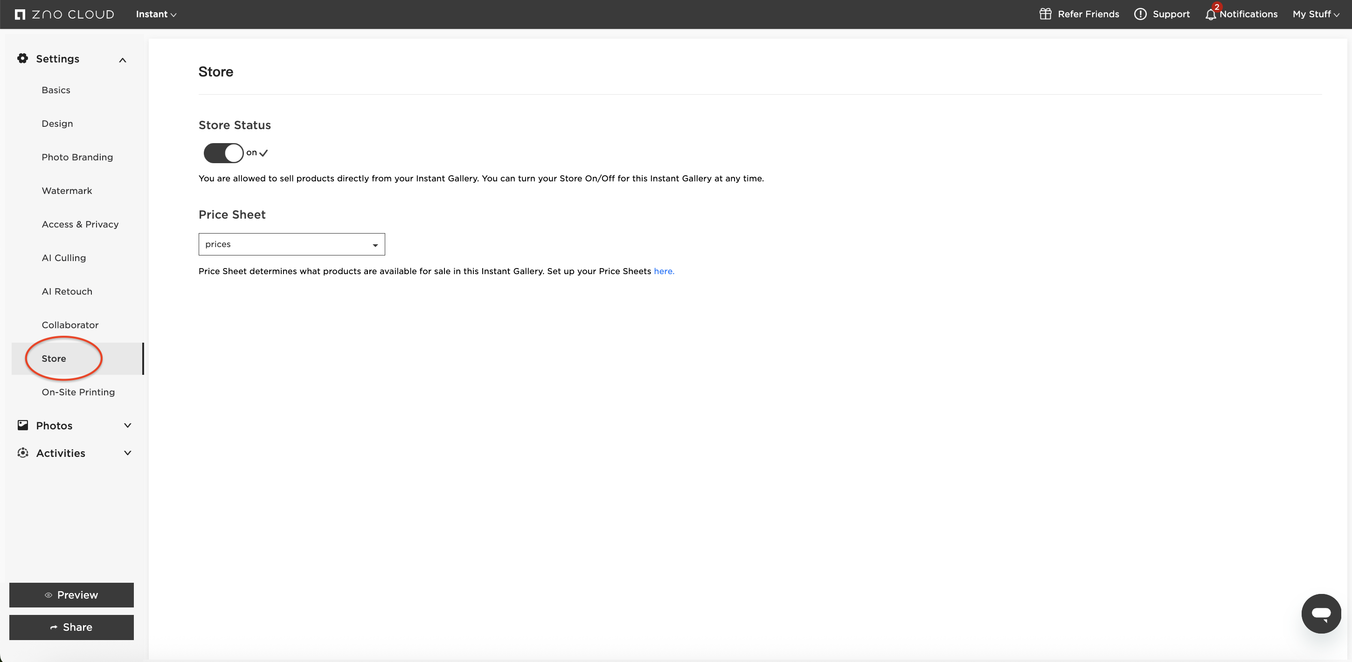Viewport: 1352px width, 662px height.
Task: Expand the Activities section
Action: (126, 453)
